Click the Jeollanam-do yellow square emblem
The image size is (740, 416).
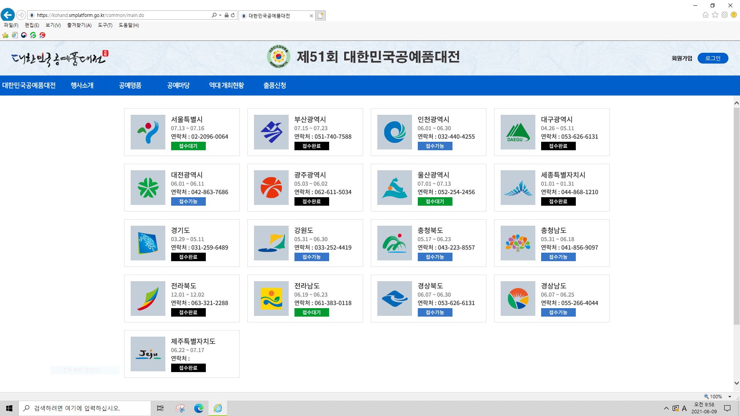(271, 299)
